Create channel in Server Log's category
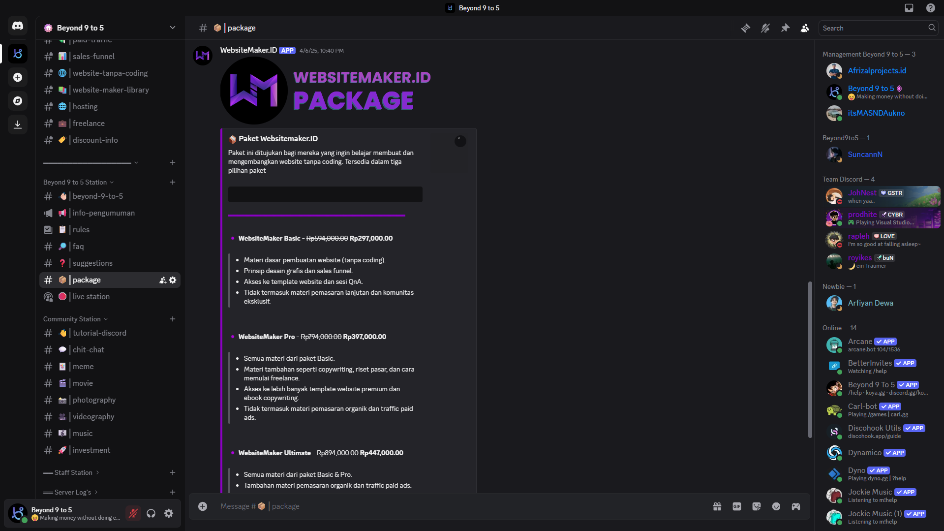 tap(173, 492)
